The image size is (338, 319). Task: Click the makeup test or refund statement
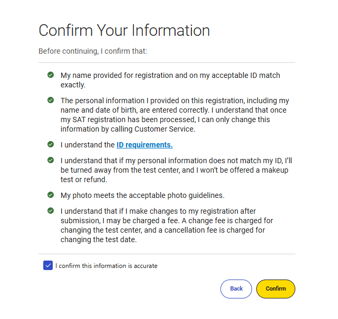pos(175,170)
